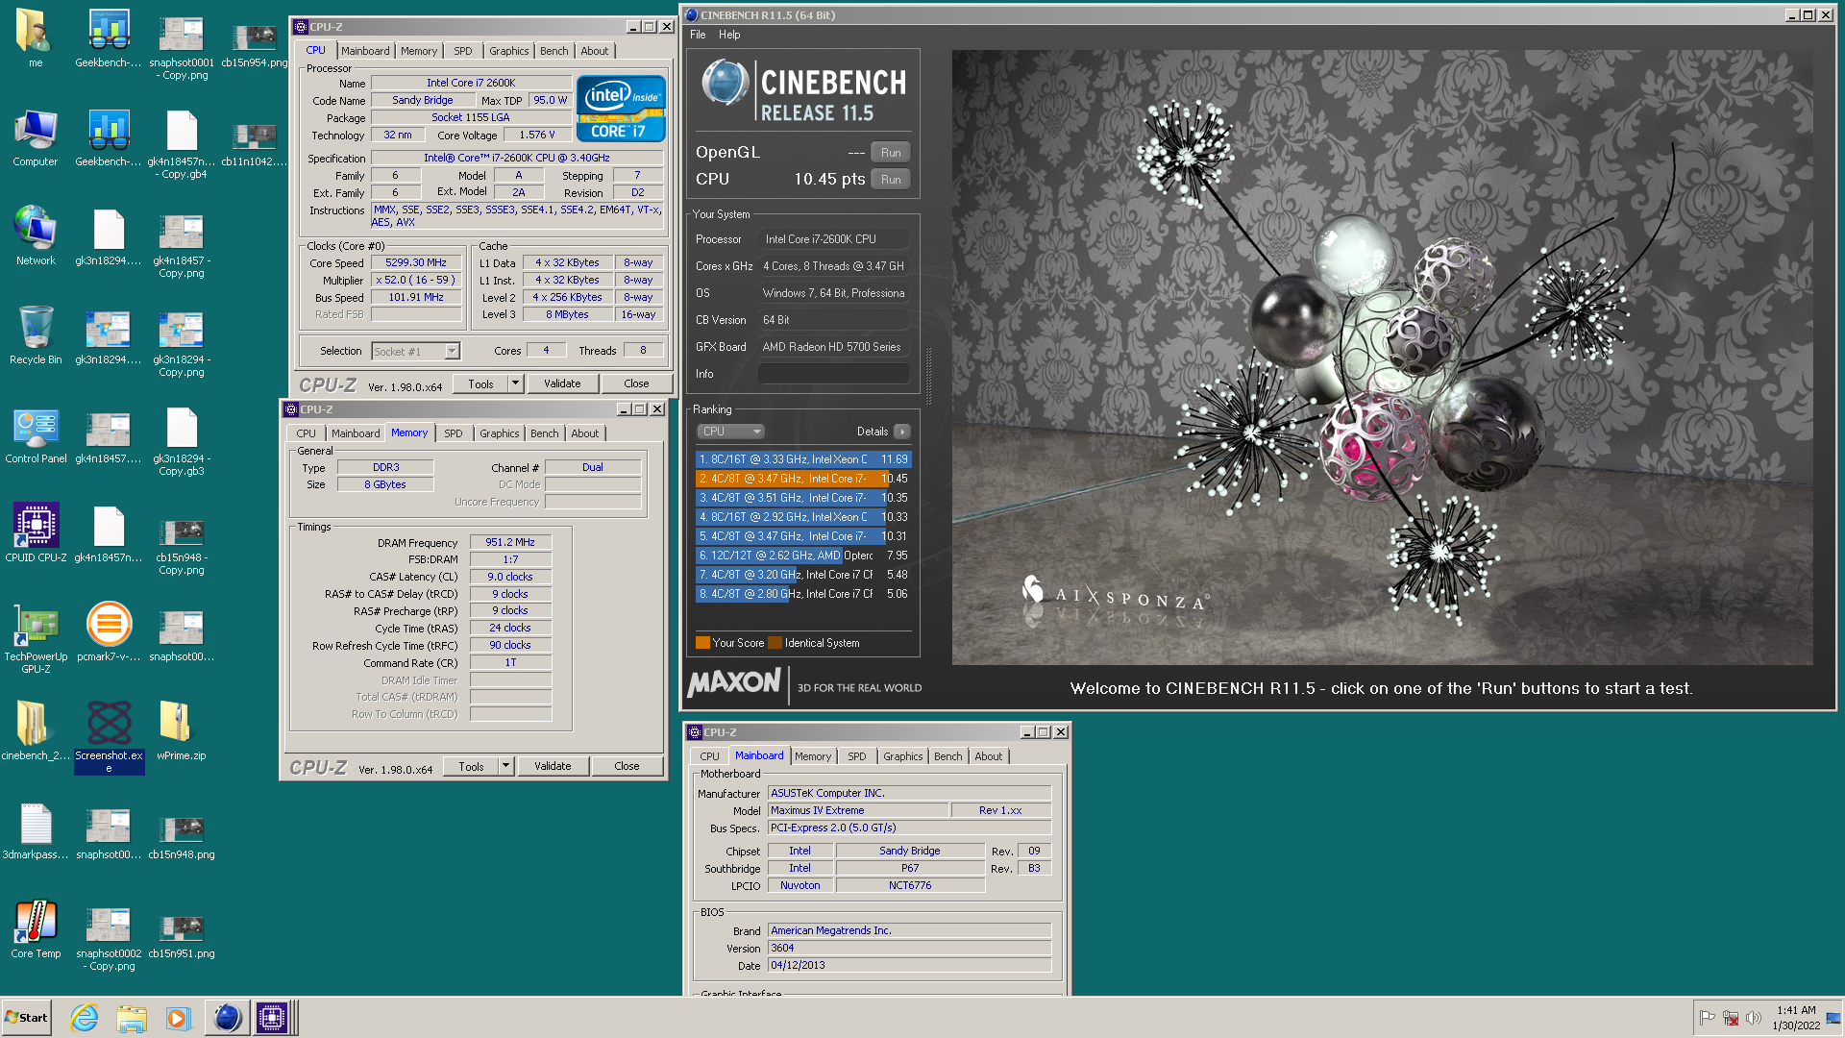
Task: Click Tools button in top CPU-Z window
Action: pos(480,383)
